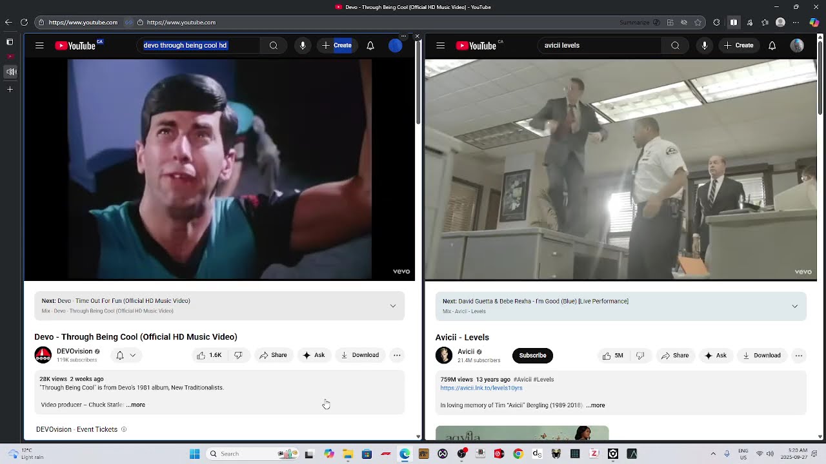The image size is (826, 464).
Task: Expand the Devo video description with more
Action: pos(137,405)
